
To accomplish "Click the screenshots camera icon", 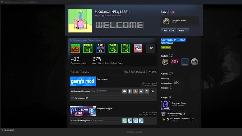I will click(73, 98).
